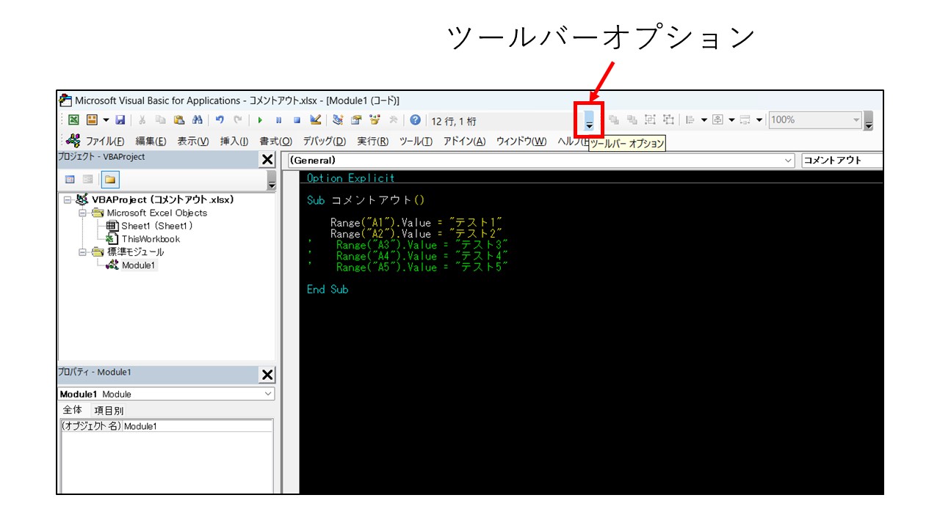Click the Cut scissors icon
Image resolution: width=940 pixels, height=528 pixels.
142,120
